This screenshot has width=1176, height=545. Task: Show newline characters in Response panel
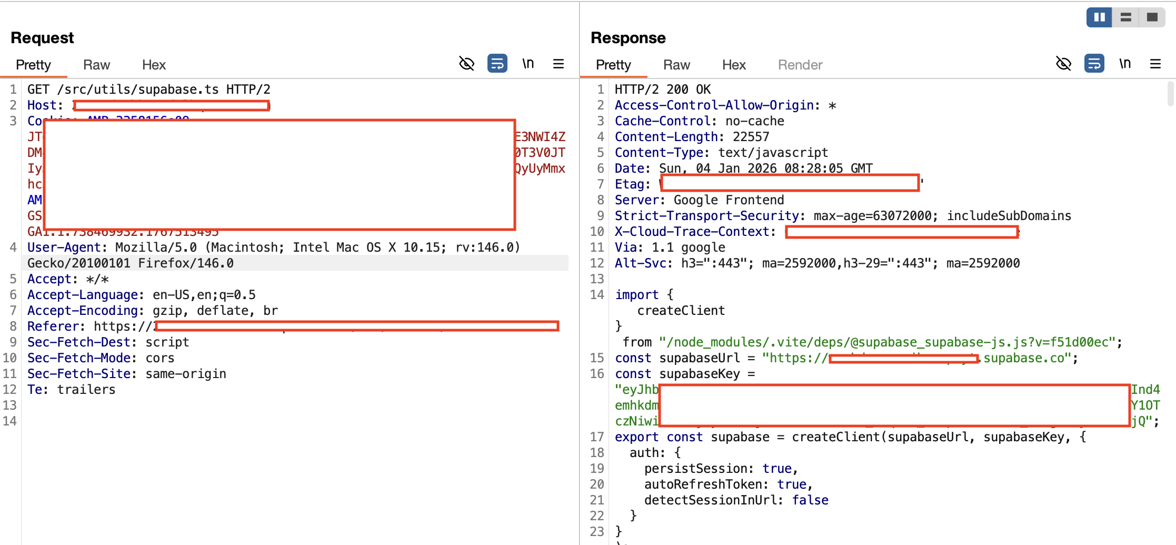click(1125, 64)
